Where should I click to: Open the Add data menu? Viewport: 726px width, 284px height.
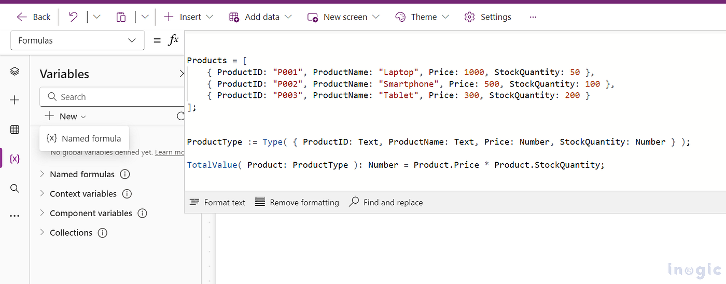tap(260, 17)
